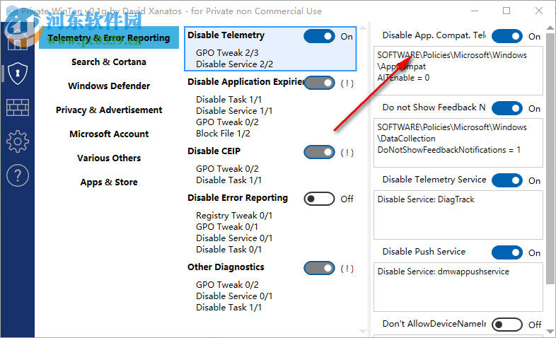Open the firewall brick wall icon
The height and width of the screenshot is (338, 556).
coord(17,107)
